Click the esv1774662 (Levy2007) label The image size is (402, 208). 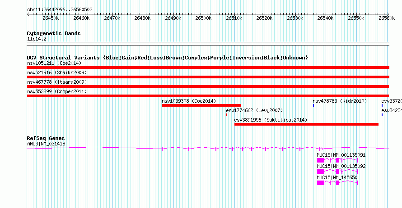pyautogui.click(x=254, y=110)
